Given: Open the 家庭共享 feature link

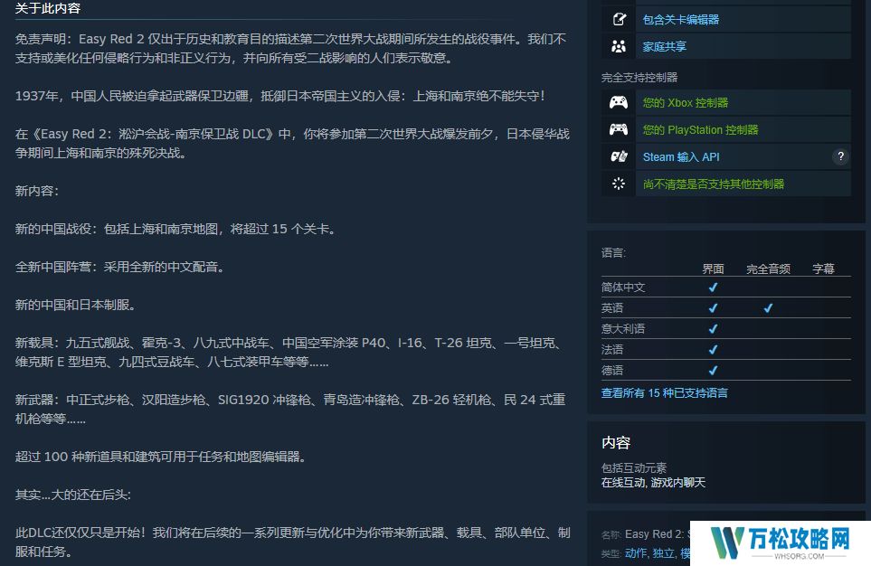Looking at the screenshot, I should pos(665,46).
